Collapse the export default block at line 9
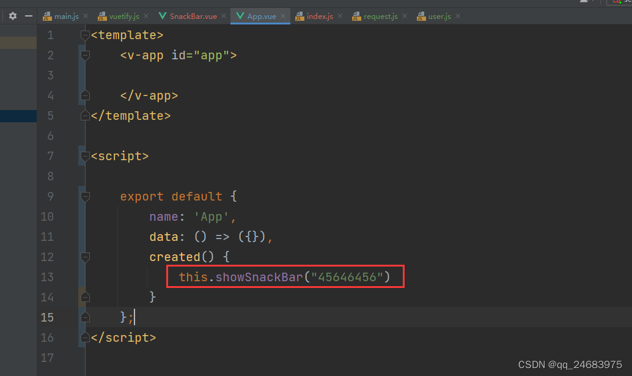This screenshot has height=376, width=632. click(84, 196)
